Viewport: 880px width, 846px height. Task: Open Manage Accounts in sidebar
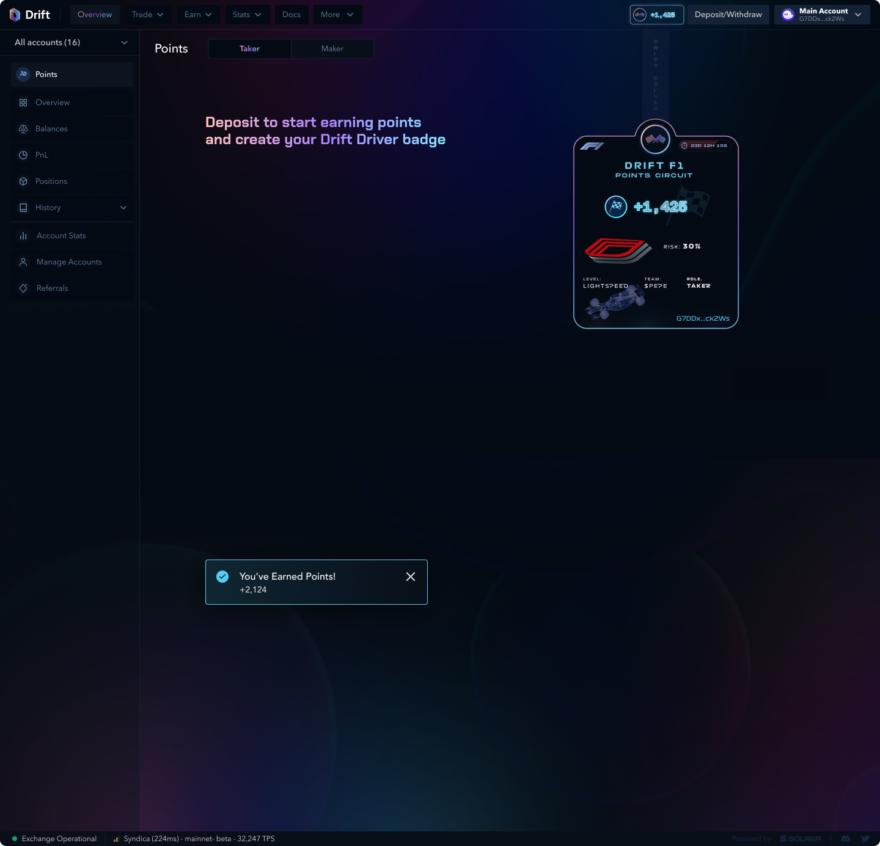(72, 262)
